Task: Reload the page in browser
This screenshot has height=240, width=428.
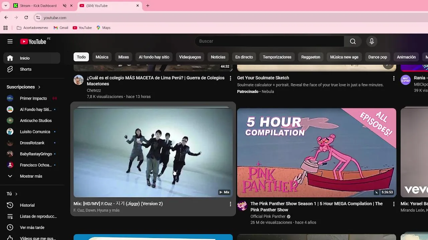Action: pos(26,18)
